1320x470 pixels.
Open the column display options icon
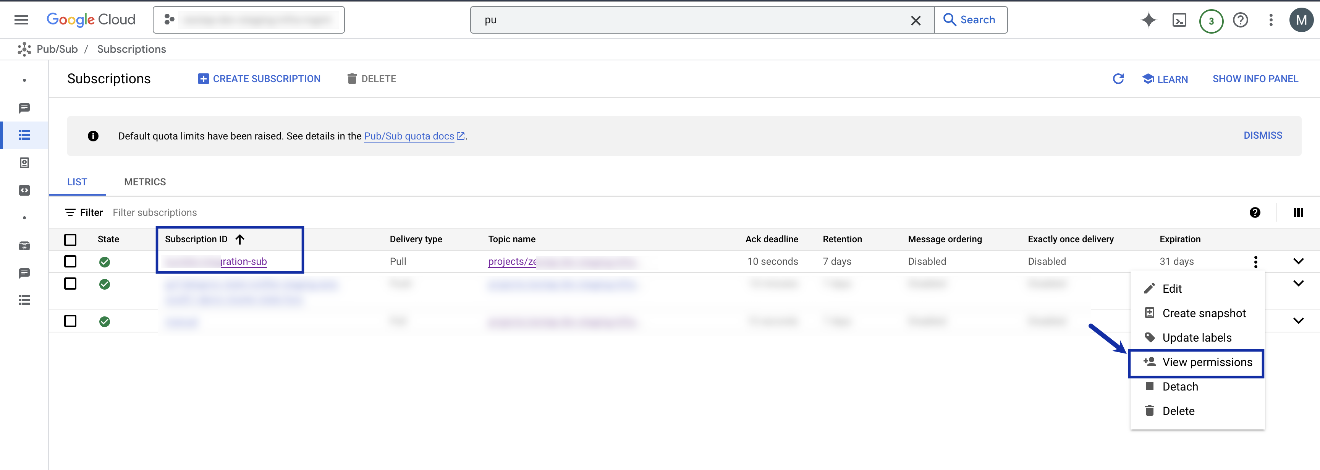(x=1298, y=213)
